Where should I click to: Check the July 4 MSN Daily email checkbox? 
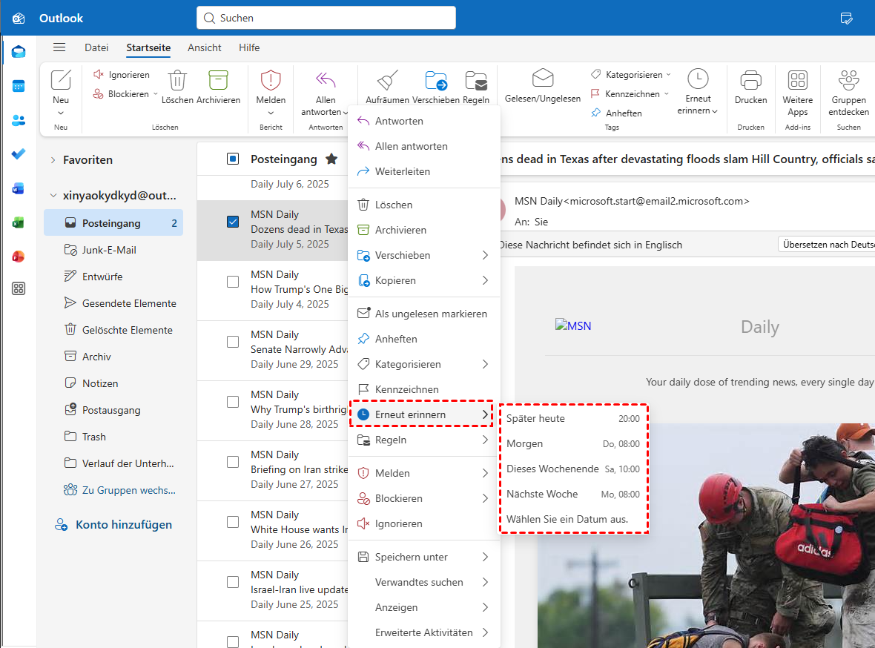(x=233, y=282)
